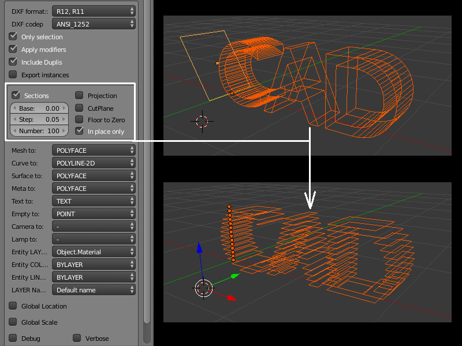Click the Number 100 field
The height and width of the screenshot is (346, 462).
point(39,131)
